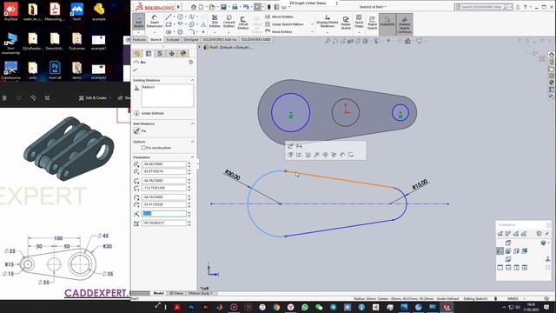Toggle Shaded Sketch Contours
556x313 pixels.
404,24
